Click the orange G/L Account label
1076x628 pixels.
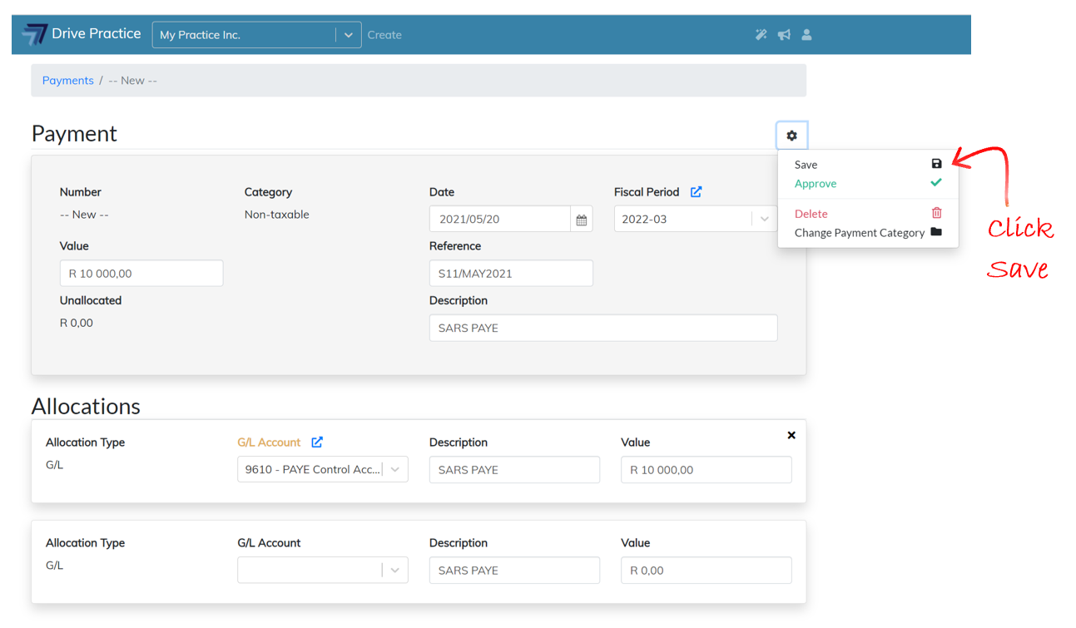click(269, 443)
